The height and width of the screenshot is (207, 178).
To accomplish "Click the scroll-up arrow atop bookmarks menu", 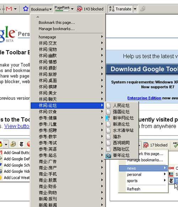I will tap(38, 17).
